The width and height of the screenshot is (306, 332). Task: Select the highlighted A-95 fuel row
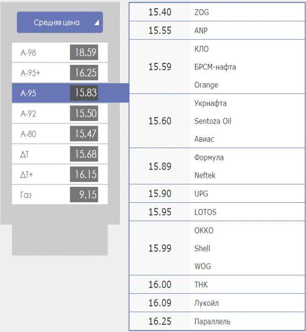60,93
